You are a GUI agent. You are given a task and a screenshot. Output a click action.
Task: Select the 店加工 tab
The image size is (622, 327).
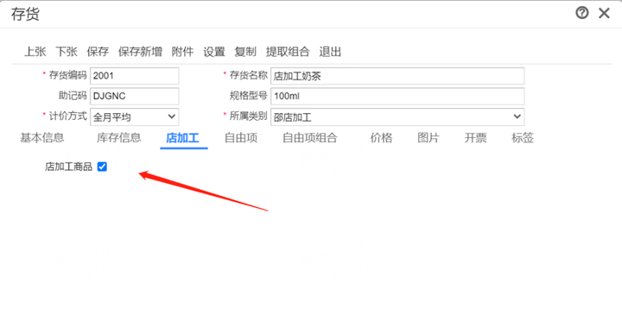(182, 138)
